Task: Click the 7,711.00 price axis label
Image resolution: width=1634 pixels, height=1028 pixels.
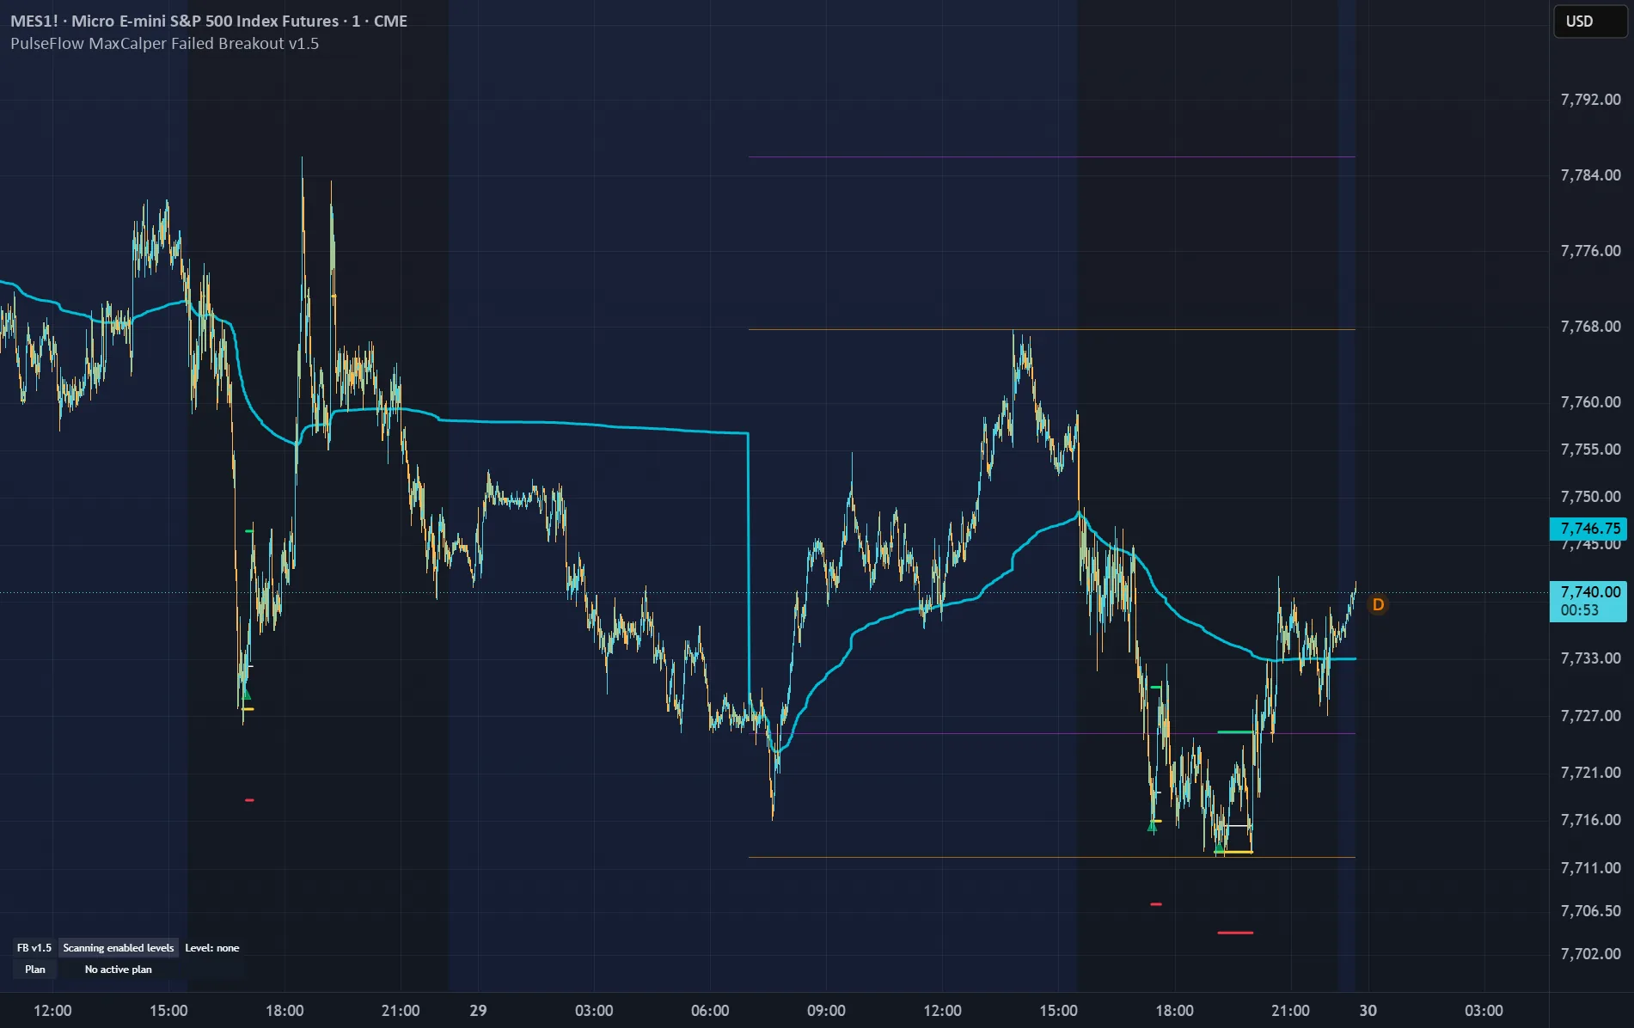Action: [1590, 868]
